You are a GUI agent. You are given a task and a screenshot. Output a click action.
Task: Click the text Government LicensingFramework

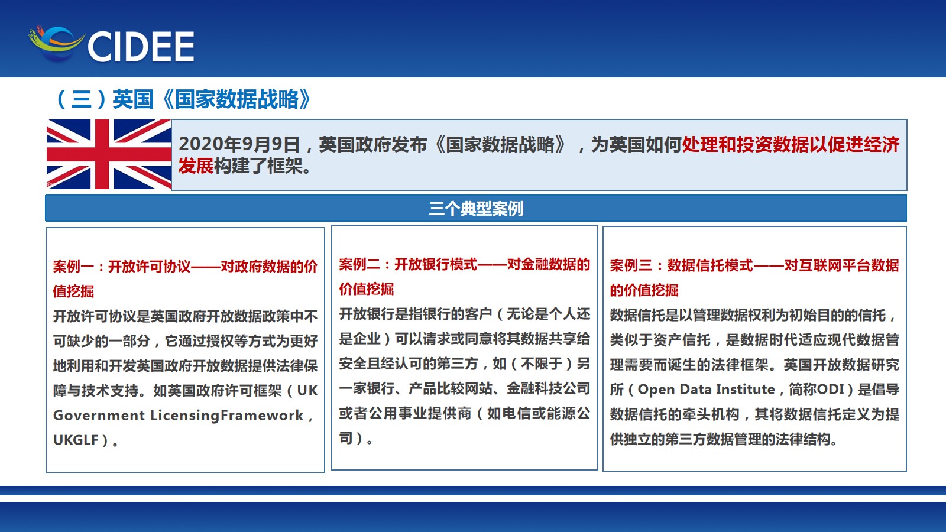point(178,416)
